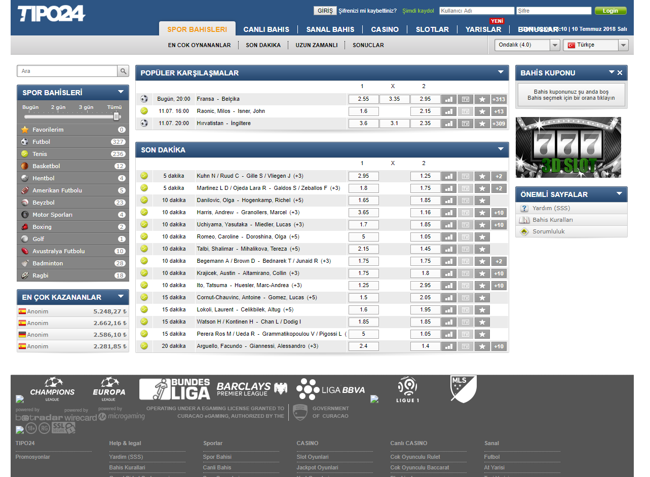650x477 pixels.
Task: Click the Liga BBVA logo
Action: coord(330,389)
